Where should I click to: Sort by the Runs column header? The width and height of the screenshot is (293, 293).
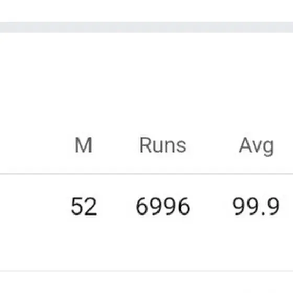pos(163,145)
